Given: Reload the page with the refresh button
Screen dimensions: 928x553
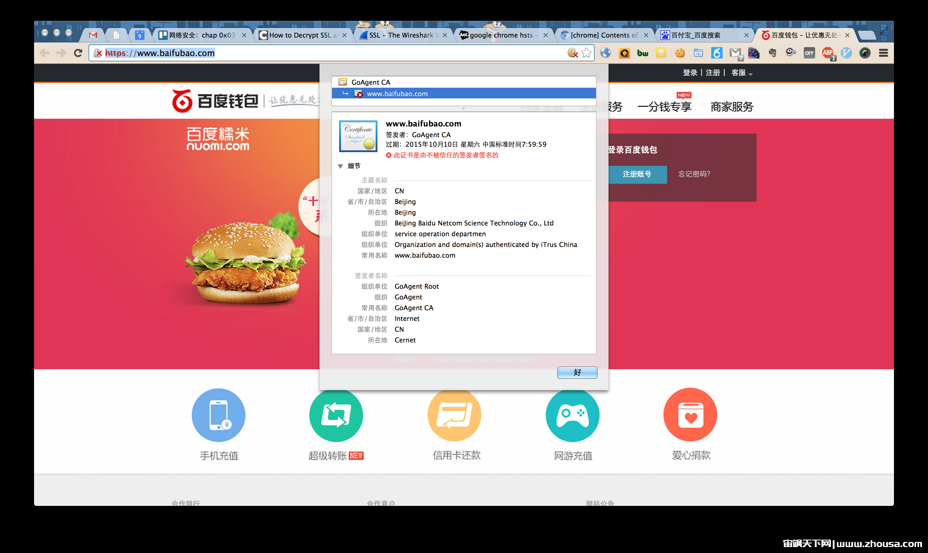Looking at the screenshot, I should click(78, 53).
